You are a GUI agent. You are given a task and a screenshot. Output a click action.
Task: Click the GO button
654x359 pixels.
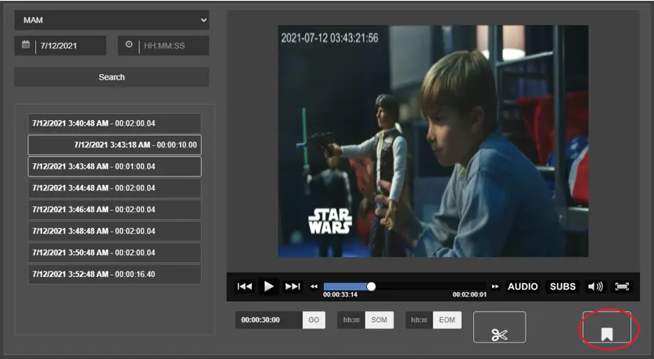pyautogui.click(x=314, y=320)
